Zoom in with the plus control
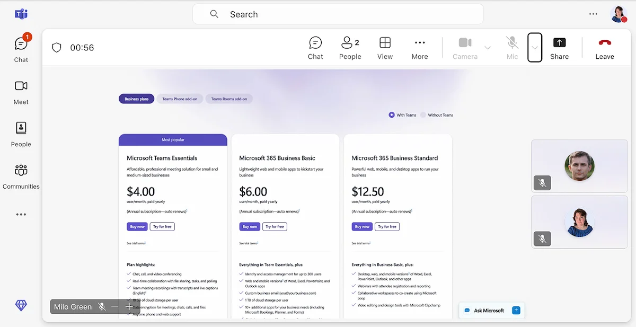The height and width of the screenshot is (327, 636). point(129,306)
